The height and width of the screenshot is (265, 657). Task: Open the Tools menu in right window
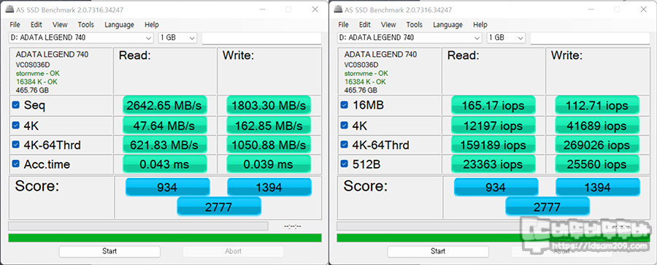tap(415, 25)
